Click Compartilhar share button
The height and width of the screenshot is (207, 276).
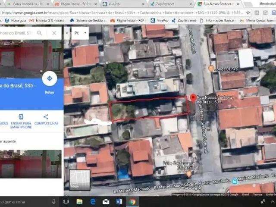pyautogui.click(x=46, y=119)
